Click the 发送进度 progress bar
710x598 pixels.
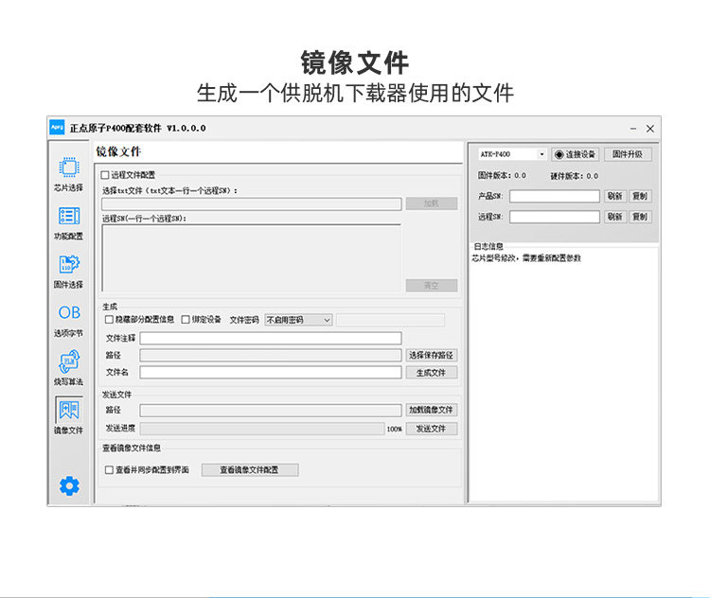click(262, 429)
